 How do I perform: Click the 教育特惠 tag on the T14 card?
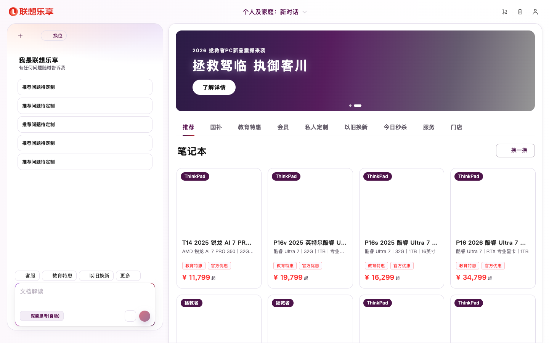194,266
